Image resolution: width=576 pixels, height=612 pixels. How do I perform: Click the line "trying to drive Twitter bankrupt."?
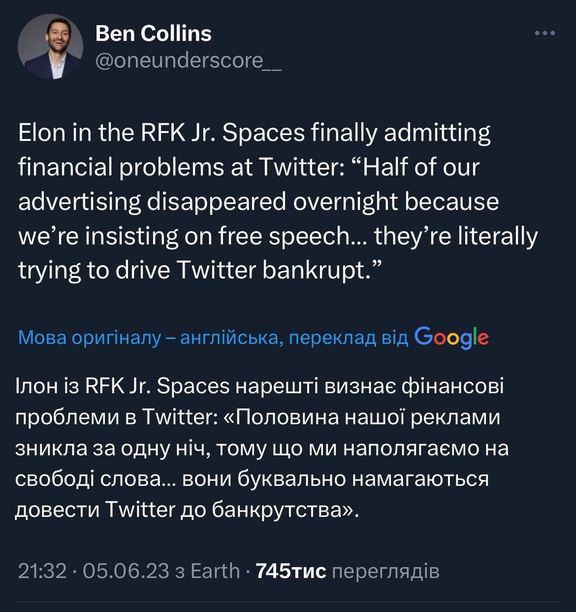pos(200,271)
